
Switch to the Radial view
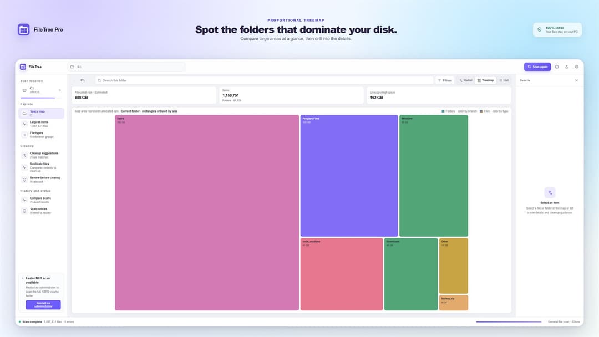(466, 80)
